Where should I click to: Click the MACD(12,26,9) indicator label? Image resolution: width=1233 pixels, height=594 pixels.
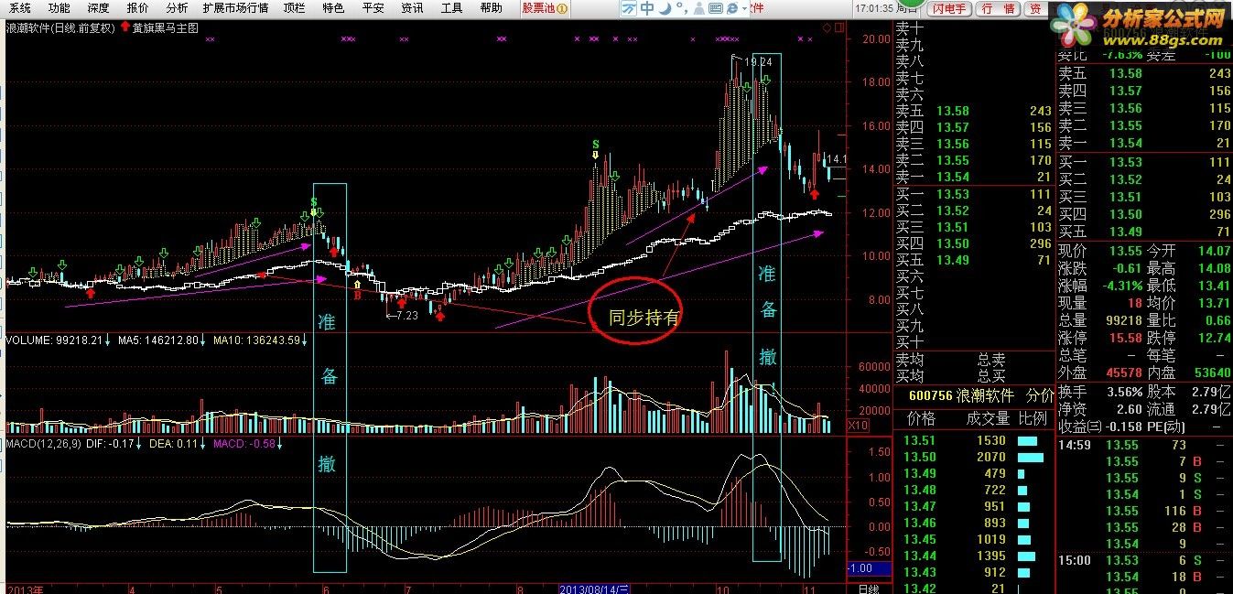point(45,444)
